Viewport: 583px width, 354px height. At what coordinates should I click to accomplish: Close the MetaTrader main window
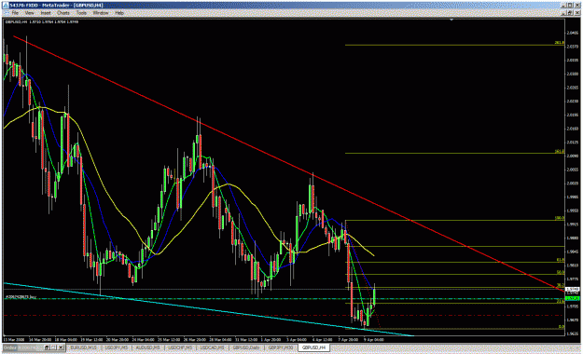tap(577, 5)
